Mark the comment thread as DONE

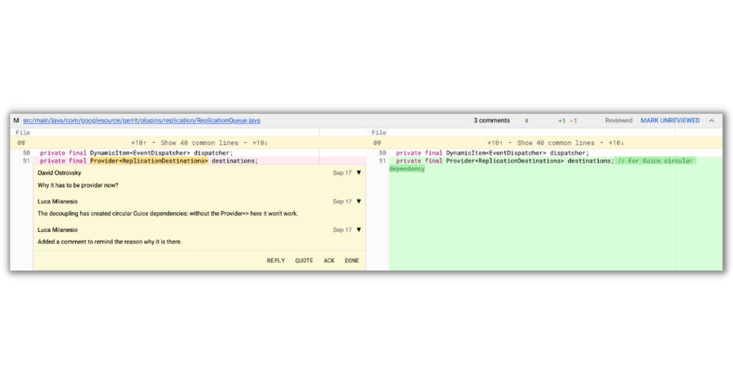[x=352, y=260]
